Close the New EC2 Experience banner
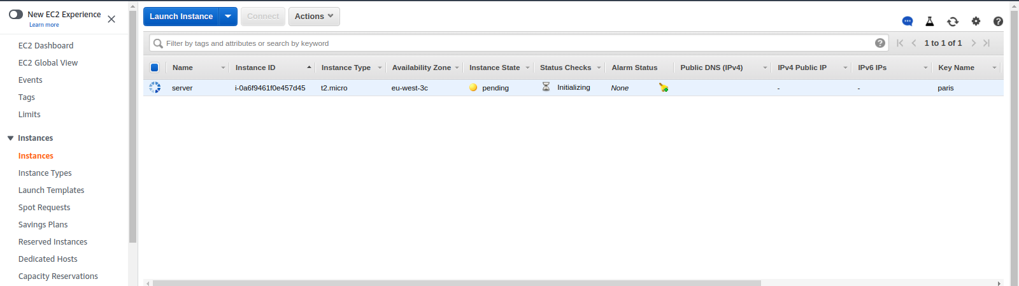The height and width of the screenshot is (286, 1019). 111,19
